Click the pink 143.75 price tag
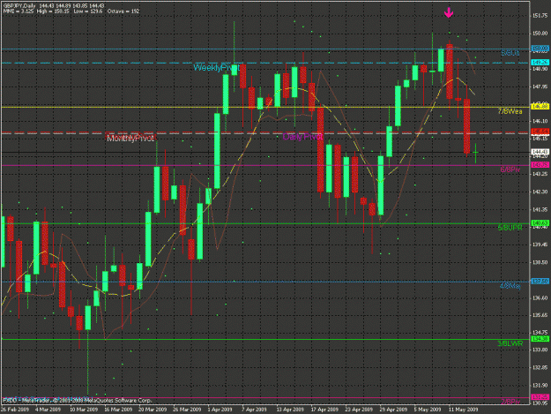This screenshot has height=414, width=551. coord(540,164)
